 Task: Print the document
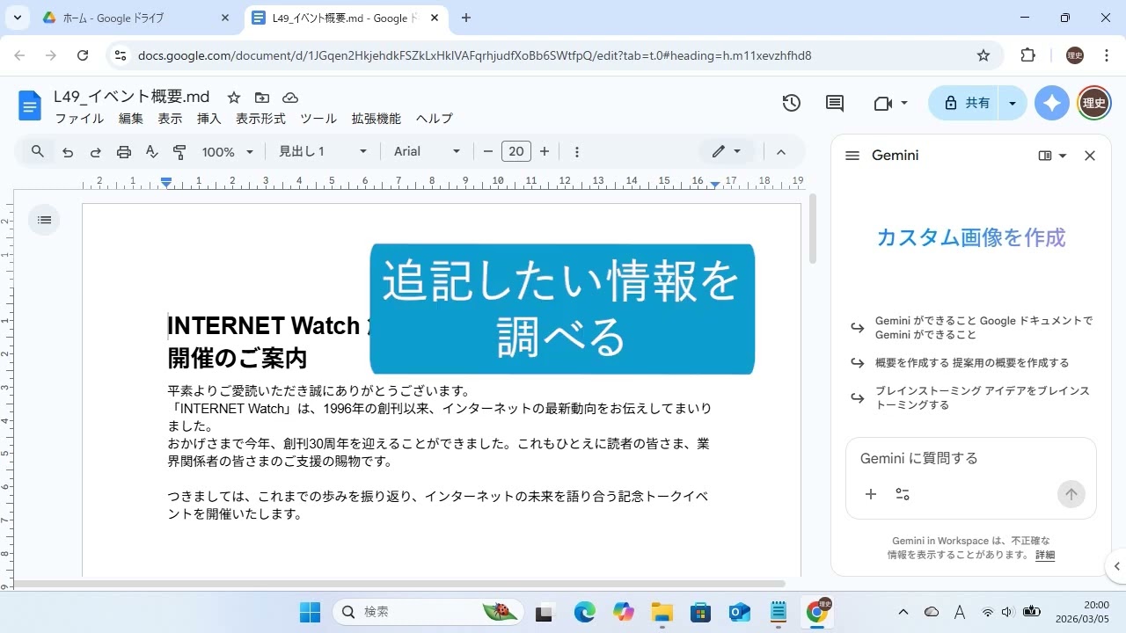click(124, 152)
